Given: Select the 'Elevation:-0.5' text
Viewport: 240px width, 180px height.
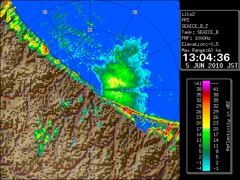Looking at the screenshot, I should click(x=200, y=44).
